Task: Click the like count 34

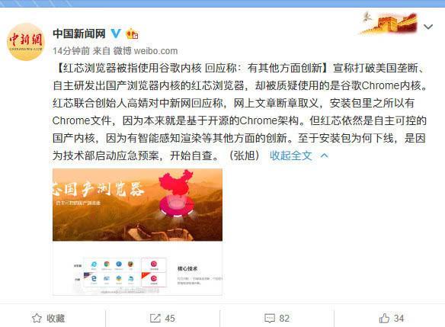Action: pos(399,318)
